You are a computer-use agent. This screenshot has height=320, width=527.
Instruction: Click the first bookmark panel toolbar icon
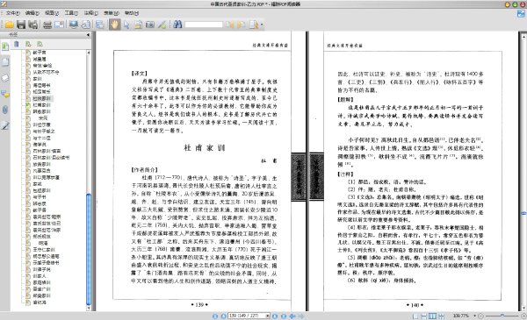17,44
